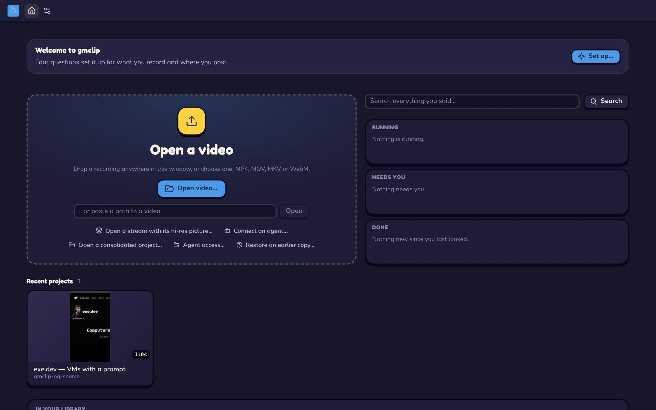Viewport: 656px width, 410px height.
Task: Click the Recent projects heading
Action: [50, 281]
